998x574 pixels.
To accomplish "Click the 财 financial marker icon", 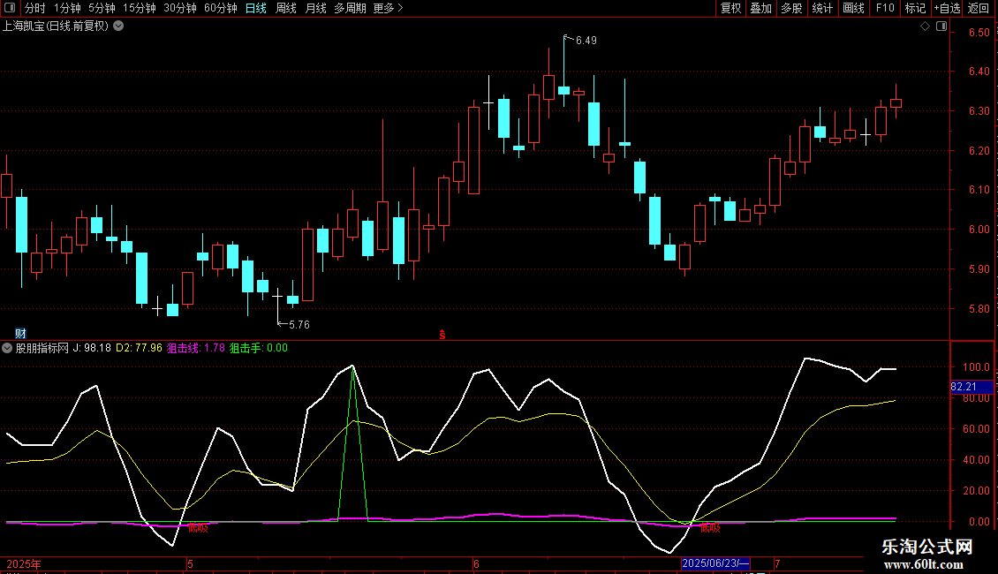I will (x=20, y=334).
